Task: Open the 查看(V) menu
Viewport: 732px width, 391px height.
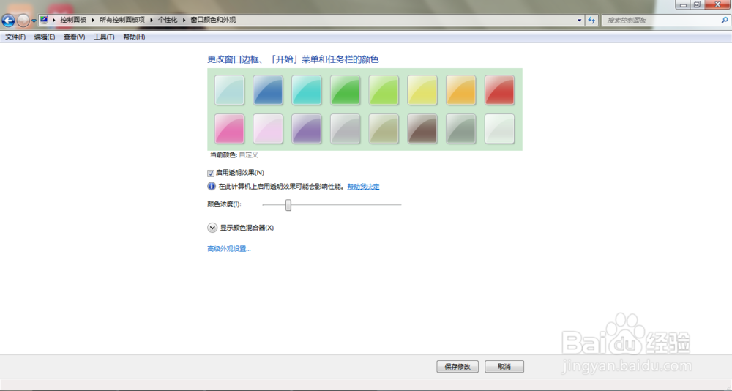Action: [74, 37]
